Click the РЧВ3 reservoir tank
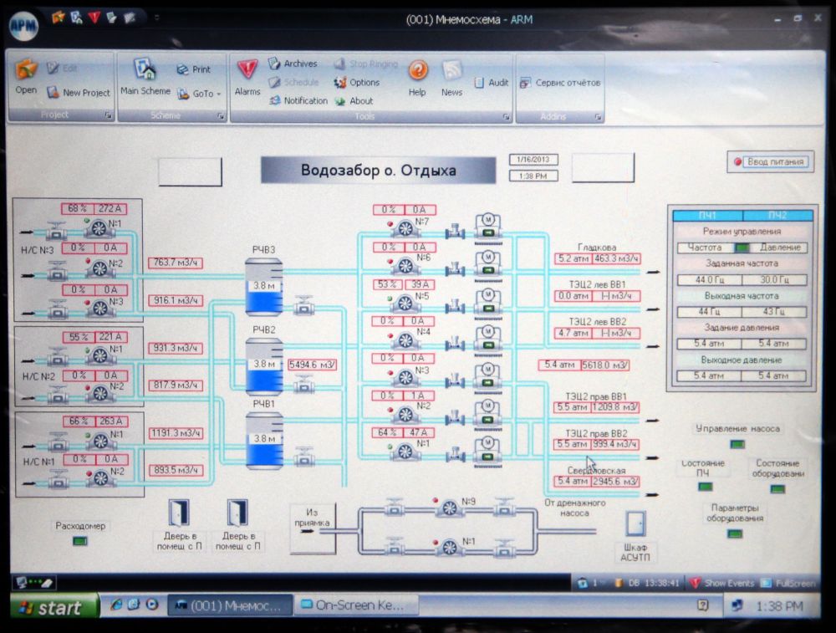Image resolution: width=836 pixels, height=633 pixels. (x=263, y=286)
